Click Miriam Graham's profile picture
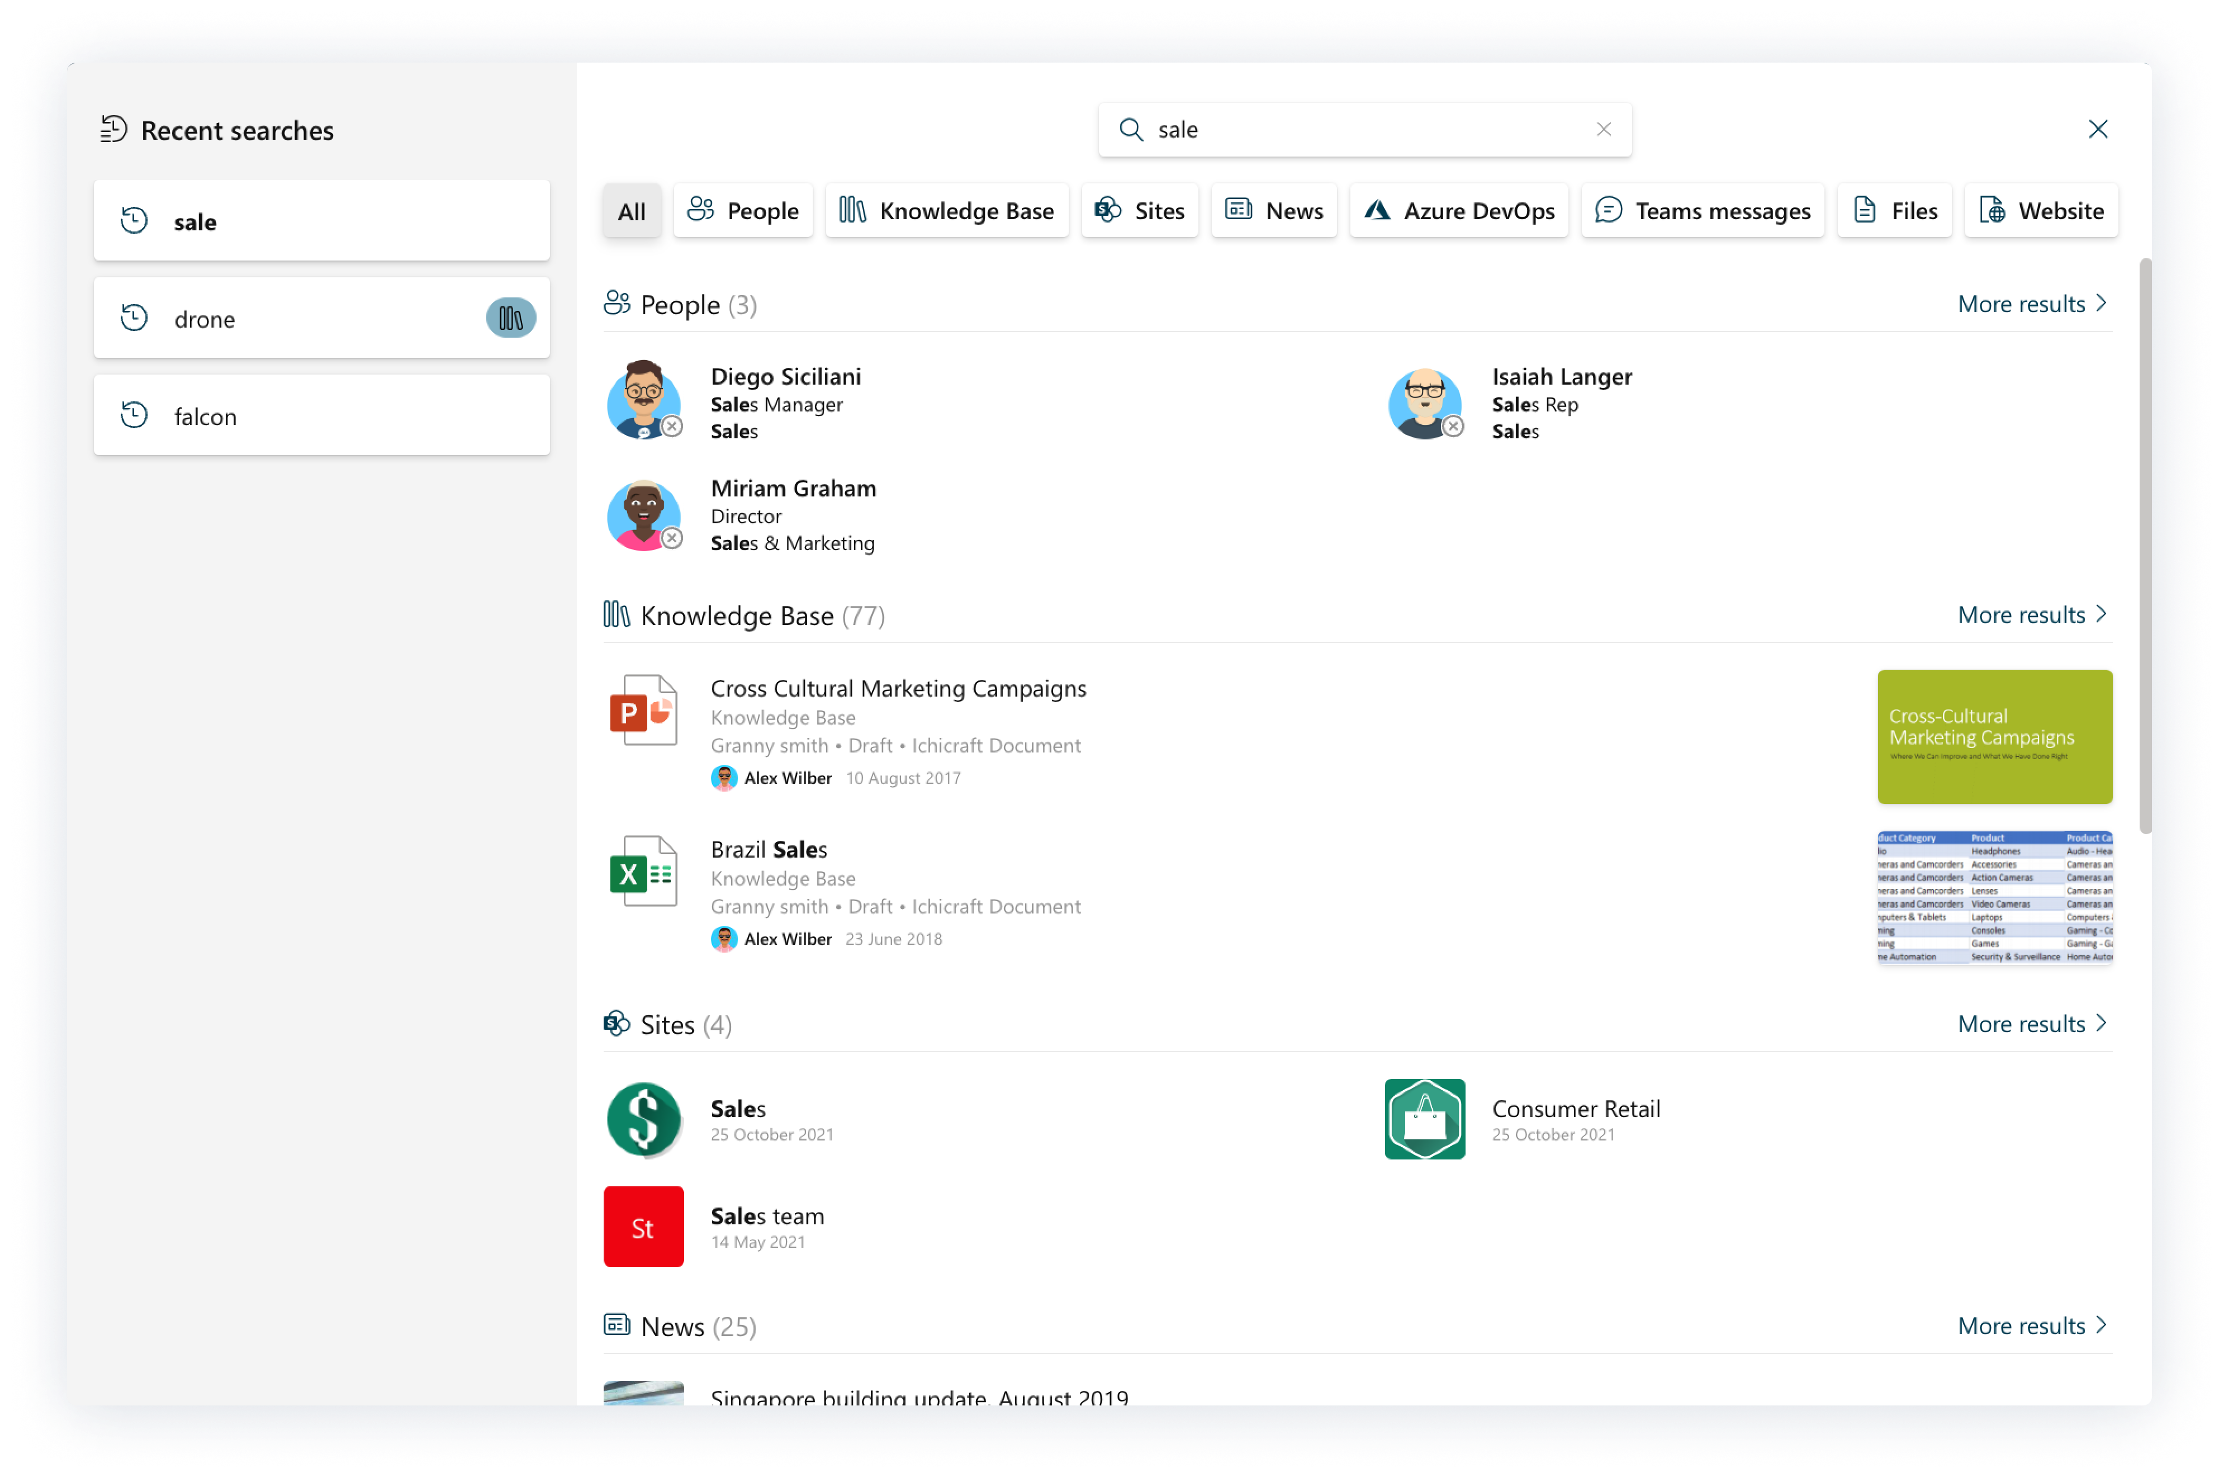The width and height of the screenshot is (2219, 1477). 643,514
